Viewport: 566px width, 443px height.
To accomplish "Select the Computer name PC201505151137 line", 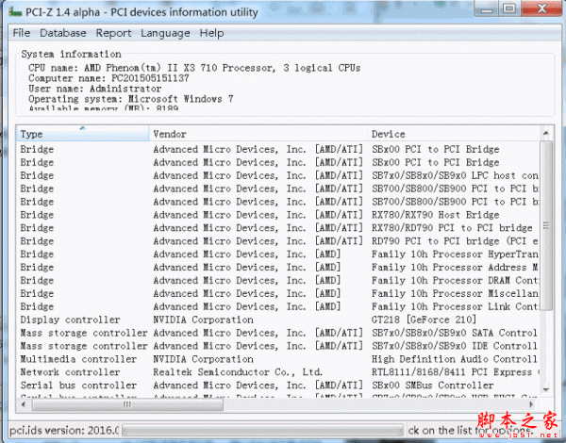I will [x=108, y=78].
